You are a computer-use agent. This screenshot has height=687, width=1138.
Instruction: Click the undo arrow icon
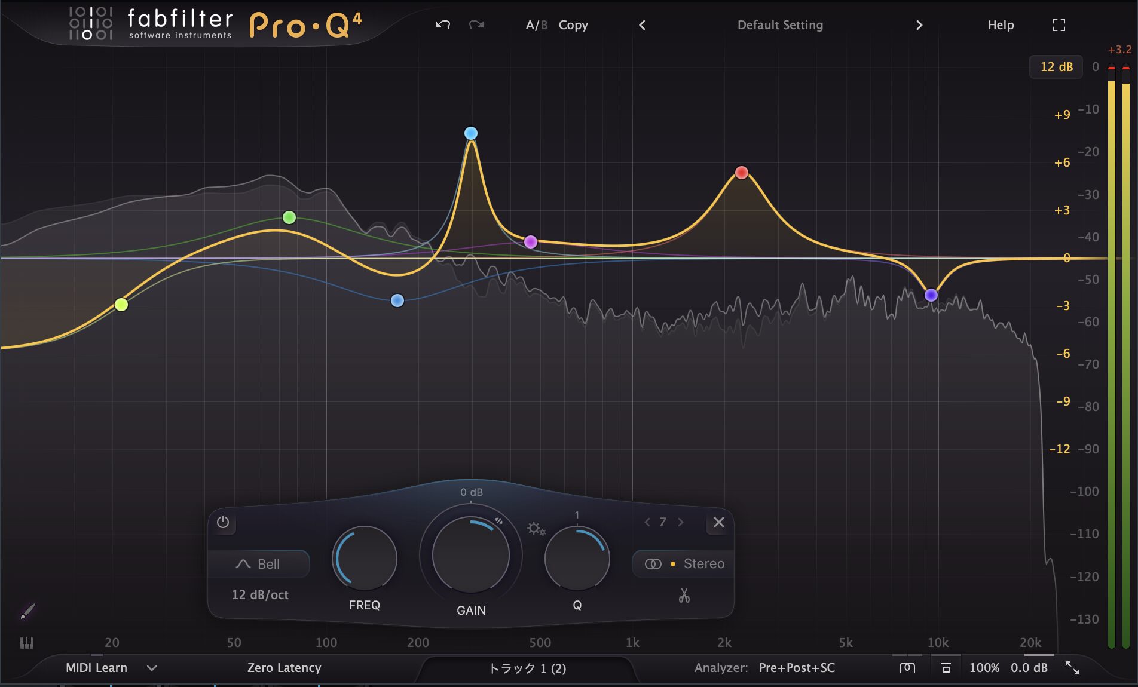[x=442, y=24]
